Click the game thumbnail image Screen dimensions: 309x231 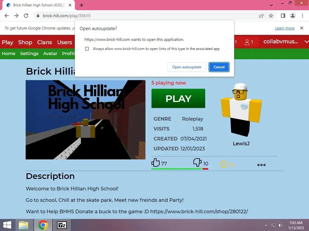tap(85, 120)
